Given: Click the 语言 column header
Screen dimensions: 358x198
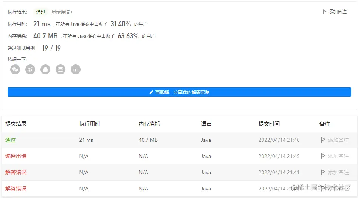Looking at the screenshot, I should pos(206,124).
